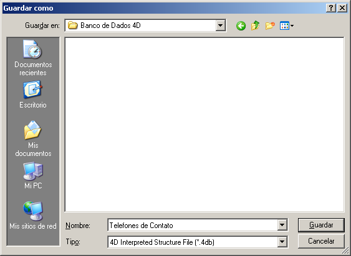Open Documentos recientes location

tap(33, 58)
